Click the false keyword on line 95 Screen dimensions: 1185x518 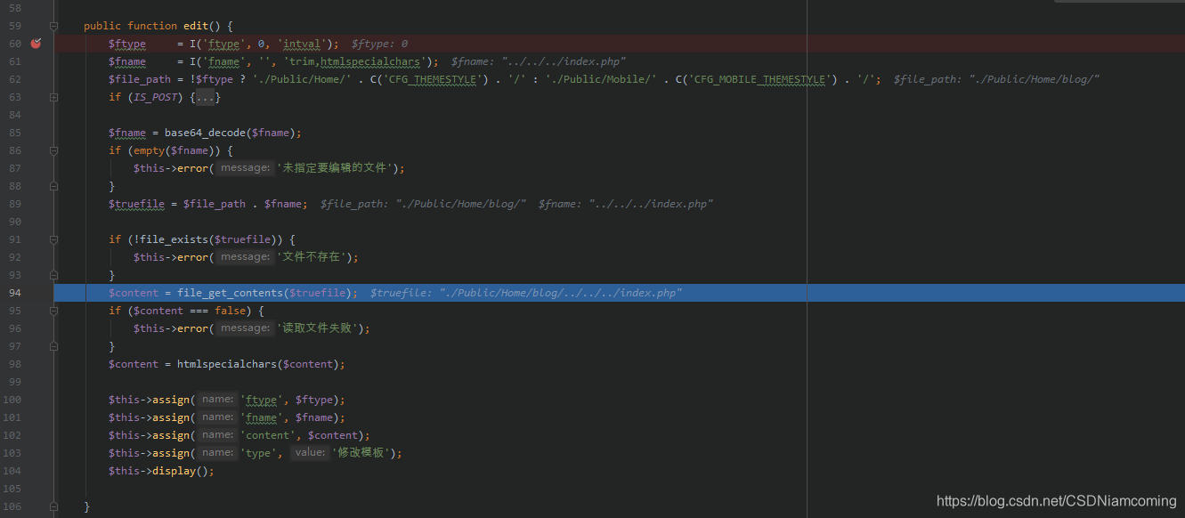(229, 311)
